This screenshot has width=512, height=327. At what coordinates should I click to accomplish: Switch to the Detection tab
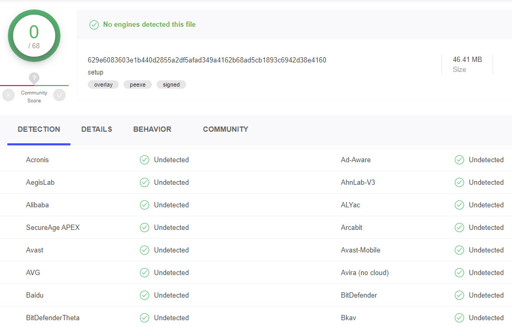[x=39, y=130]
